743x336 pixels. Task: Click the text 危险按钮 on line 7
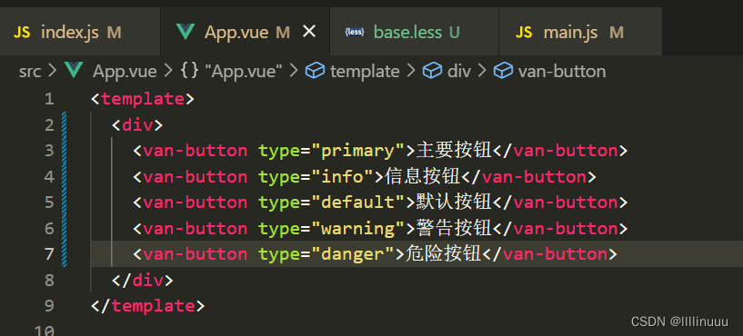point(444,254)
